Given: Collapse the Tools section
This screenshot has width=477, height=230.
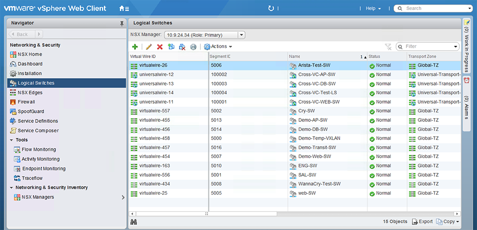Looking at the screenshot, I should coord(11,140).
